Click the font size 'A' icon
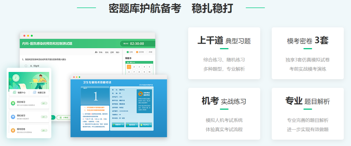Image resolution: width=351 pixels, height=146 pixels. 96,52
